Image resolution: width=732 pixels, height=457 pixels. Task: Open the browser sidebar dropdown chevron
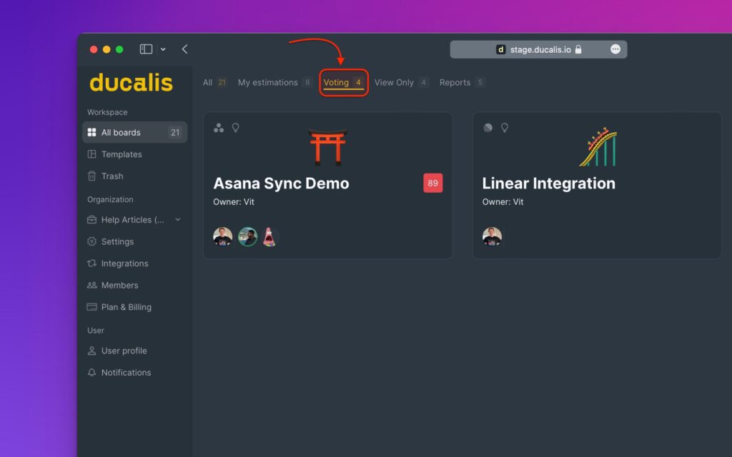coord(163,49)
